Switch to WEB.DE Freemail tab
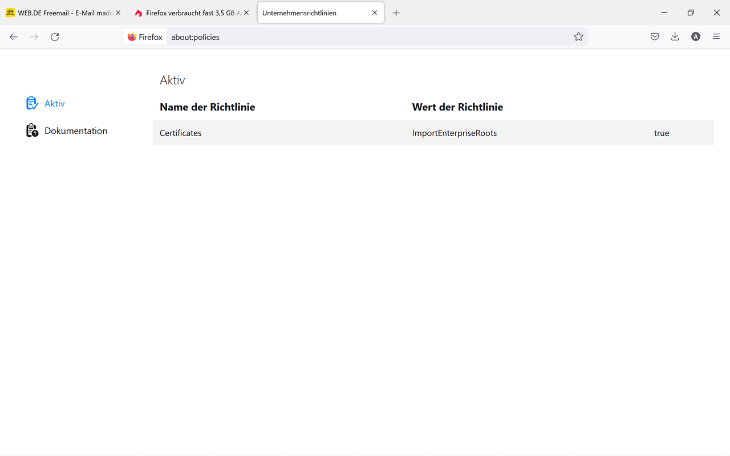 click(x=60, y=13)
